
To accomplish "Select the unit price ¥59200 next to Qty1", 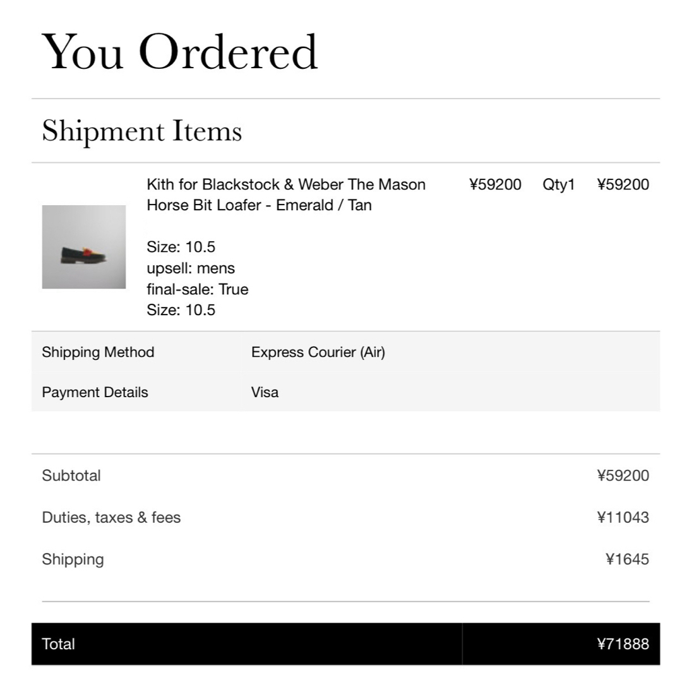I will click(495, 184).
